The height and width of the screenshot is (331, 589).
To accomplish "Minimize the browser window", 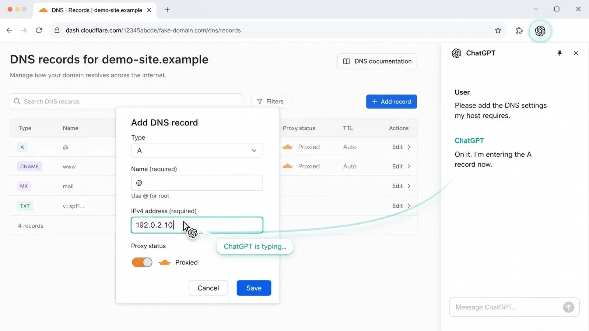I will 536,9.
